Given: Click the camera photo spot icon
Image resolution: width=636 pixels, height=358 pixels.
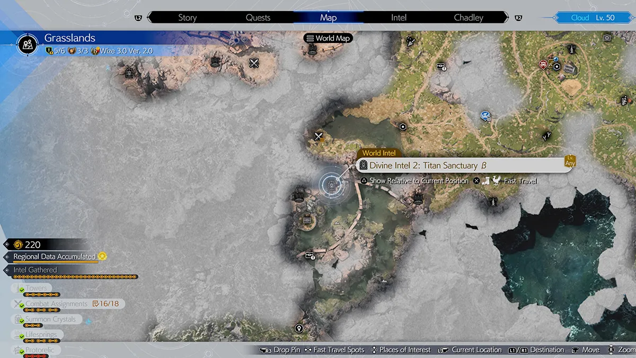Looking at the screenshot, I should [x=607, y=38].
